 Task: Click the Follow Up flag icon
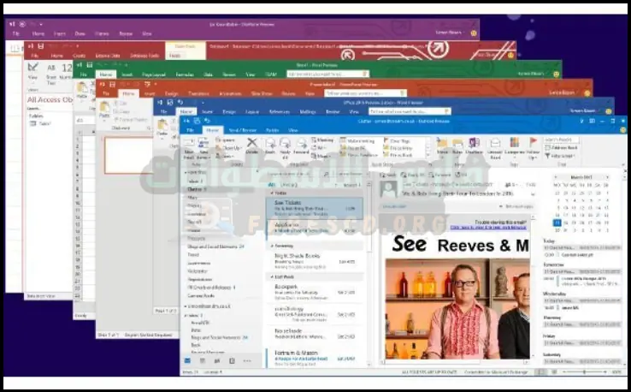pos(534,143)
